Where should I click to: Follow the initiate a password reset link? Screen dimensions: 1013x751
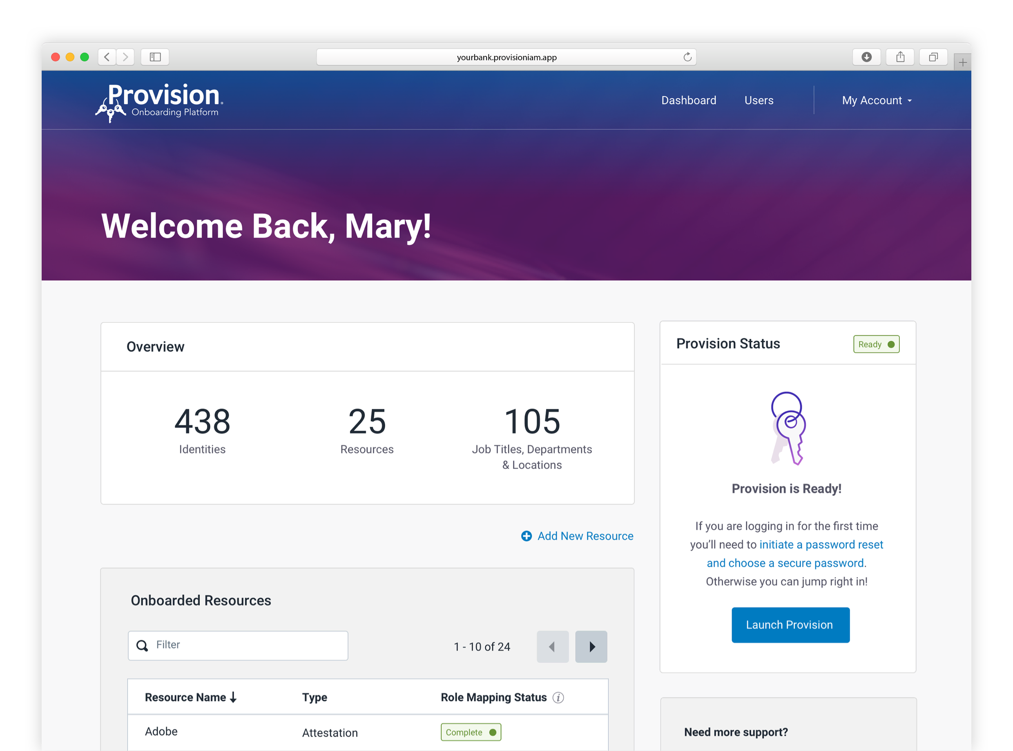(821, 544)
